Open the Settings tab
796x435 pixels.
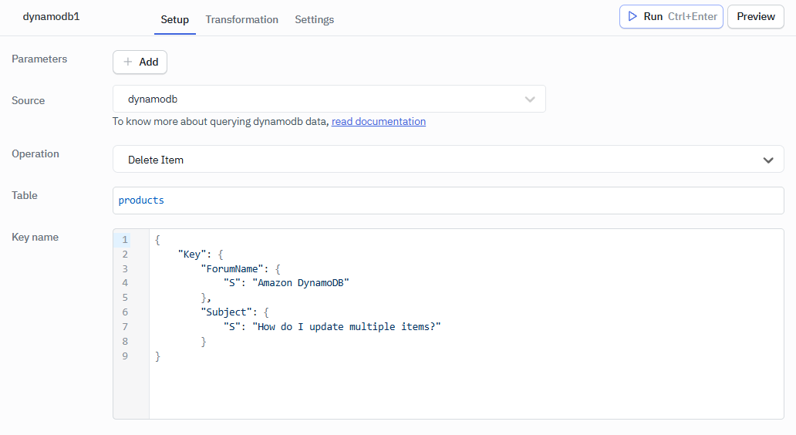pos(314,19)
